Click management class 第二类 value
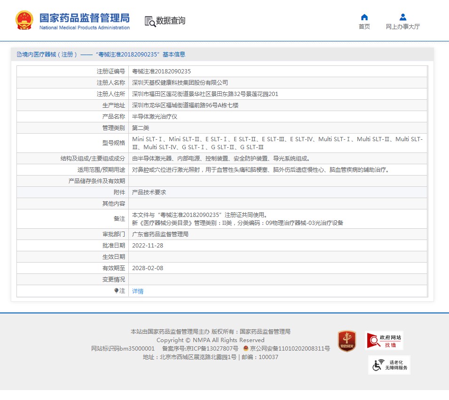The width and height of the screenshot is (449, 400). click(x=141, y=128)
